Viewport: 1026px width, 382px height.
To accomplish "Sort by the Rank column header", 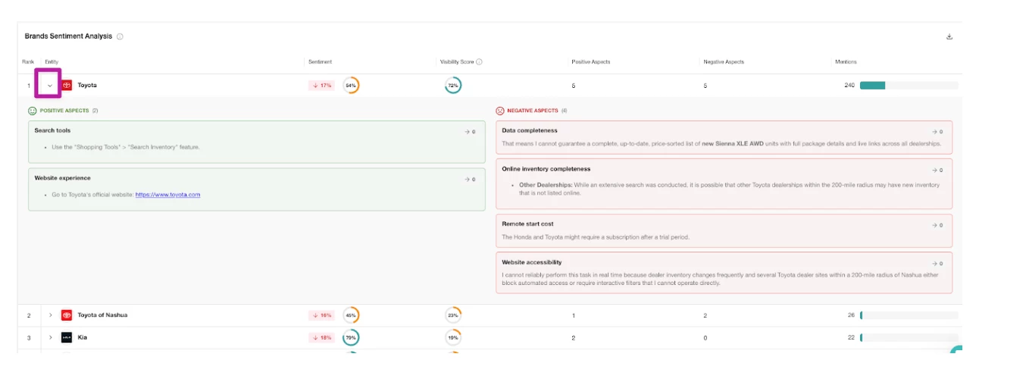I will pos(27,62).
